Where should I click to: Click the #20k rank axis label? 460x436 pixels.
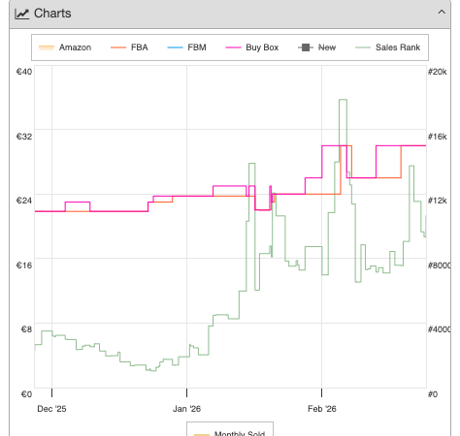pyautogui.click(x=438, y=72)
